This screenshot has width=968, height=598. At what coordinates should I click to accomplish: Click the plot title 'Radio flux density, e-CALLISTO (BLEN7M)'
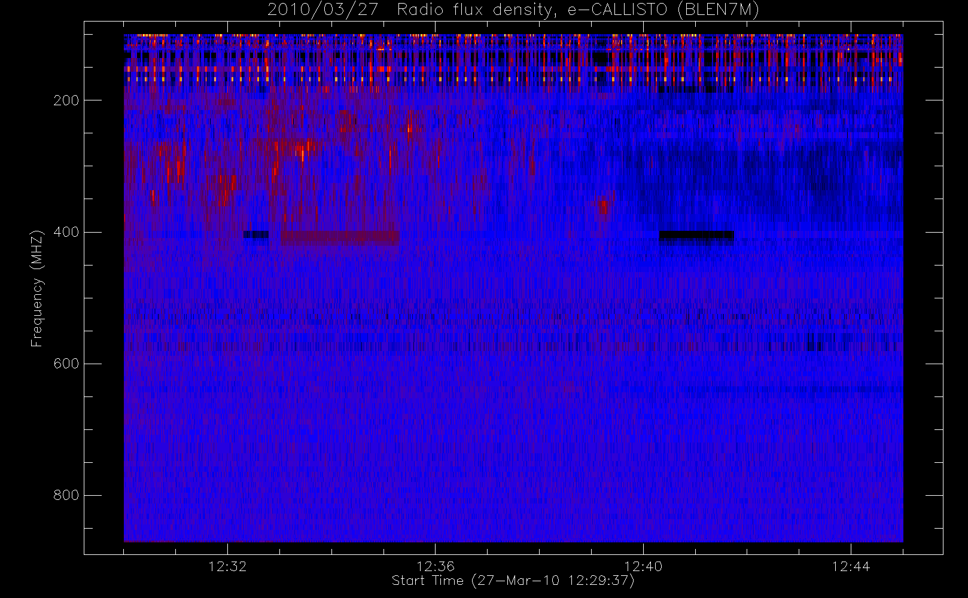pos(578,10)
